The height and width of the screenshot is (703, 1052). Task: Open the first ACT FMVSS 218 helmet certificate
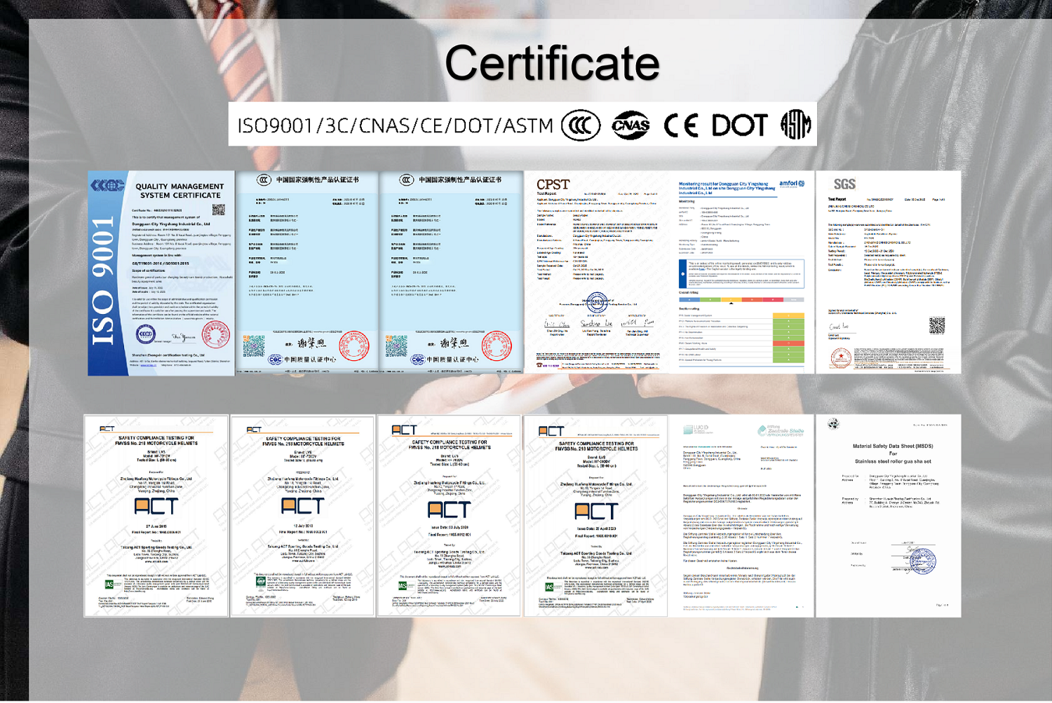[x=156, y=515]
